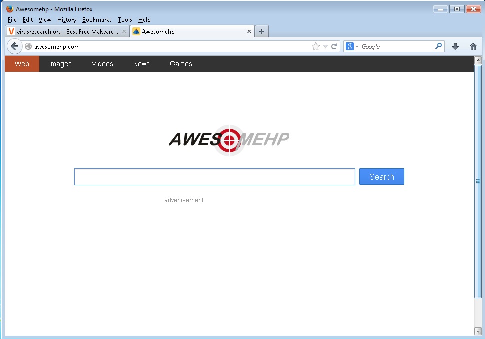Click the blue Search button
This screenshot has height=339, width=485.
pos(382,177)
